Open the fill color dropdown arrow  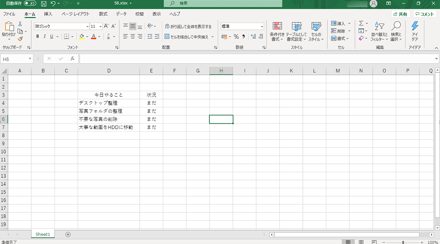tap(87, 37)
